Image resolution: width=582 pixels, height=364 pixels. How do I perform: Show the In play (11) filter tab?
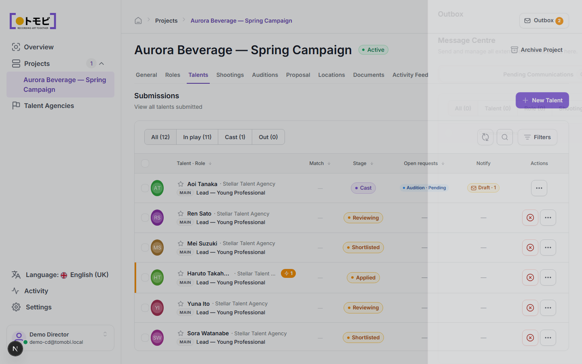[197, 137]
